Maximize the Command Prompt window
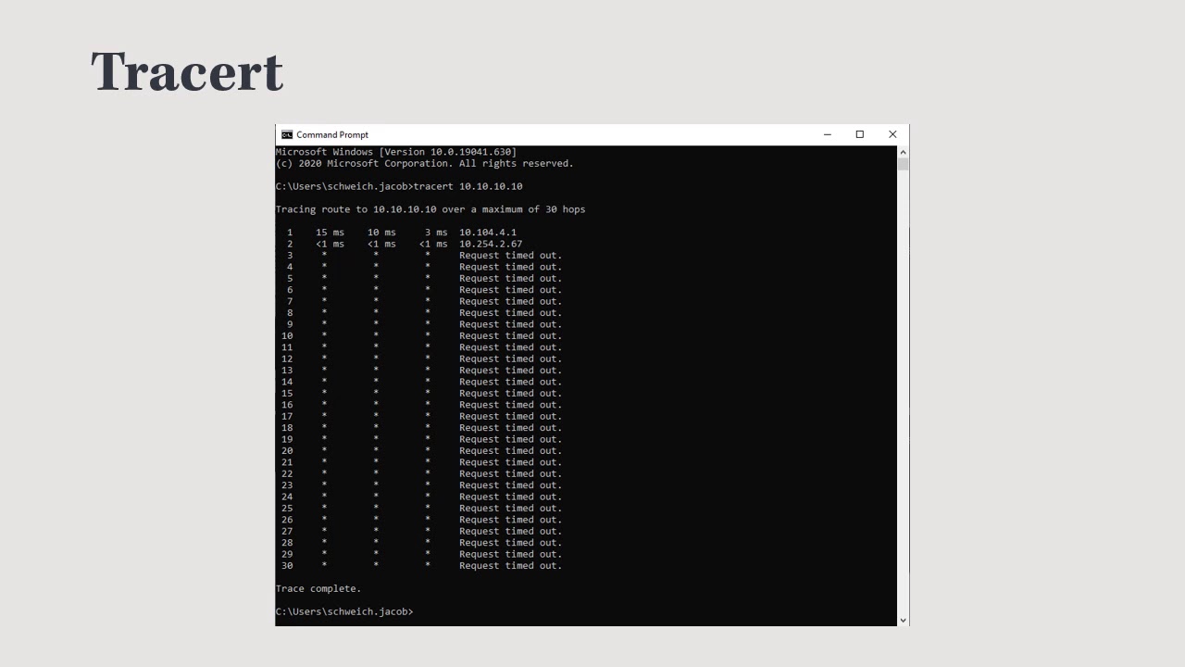 [860, 134]
